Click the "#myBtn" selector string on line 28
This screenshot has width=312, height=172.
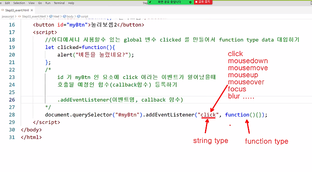[127, 115]
